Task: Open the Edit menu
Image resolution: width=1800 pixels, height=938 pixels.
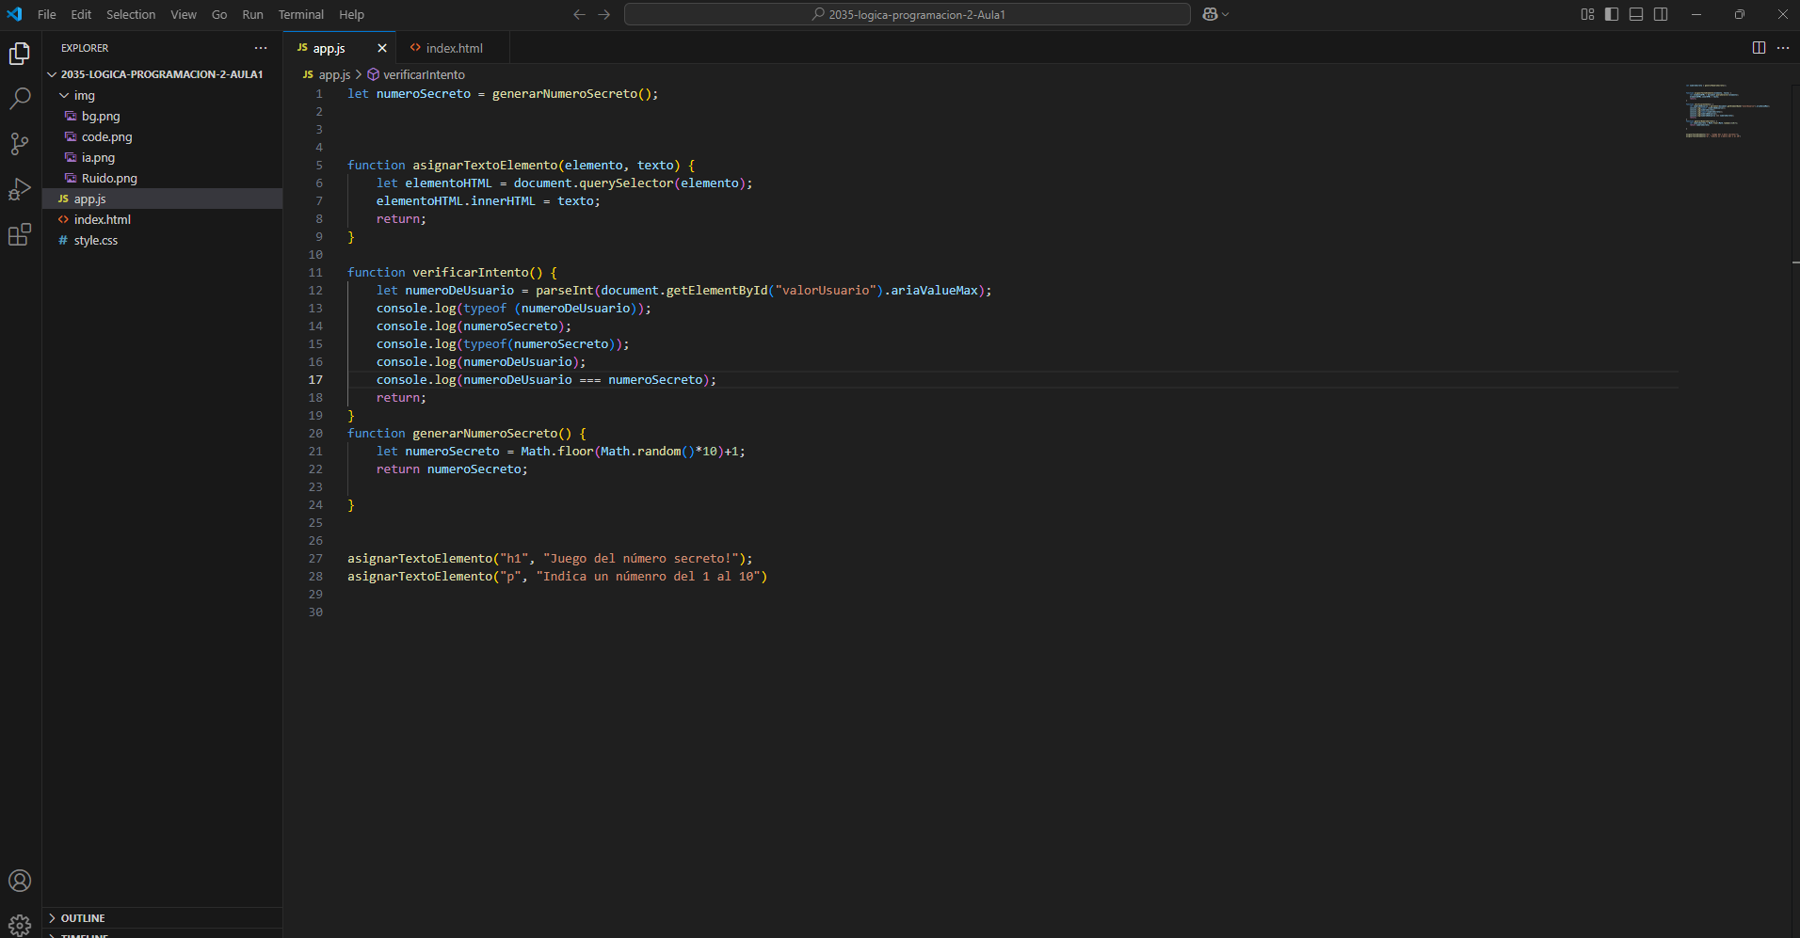Action: 81,14
